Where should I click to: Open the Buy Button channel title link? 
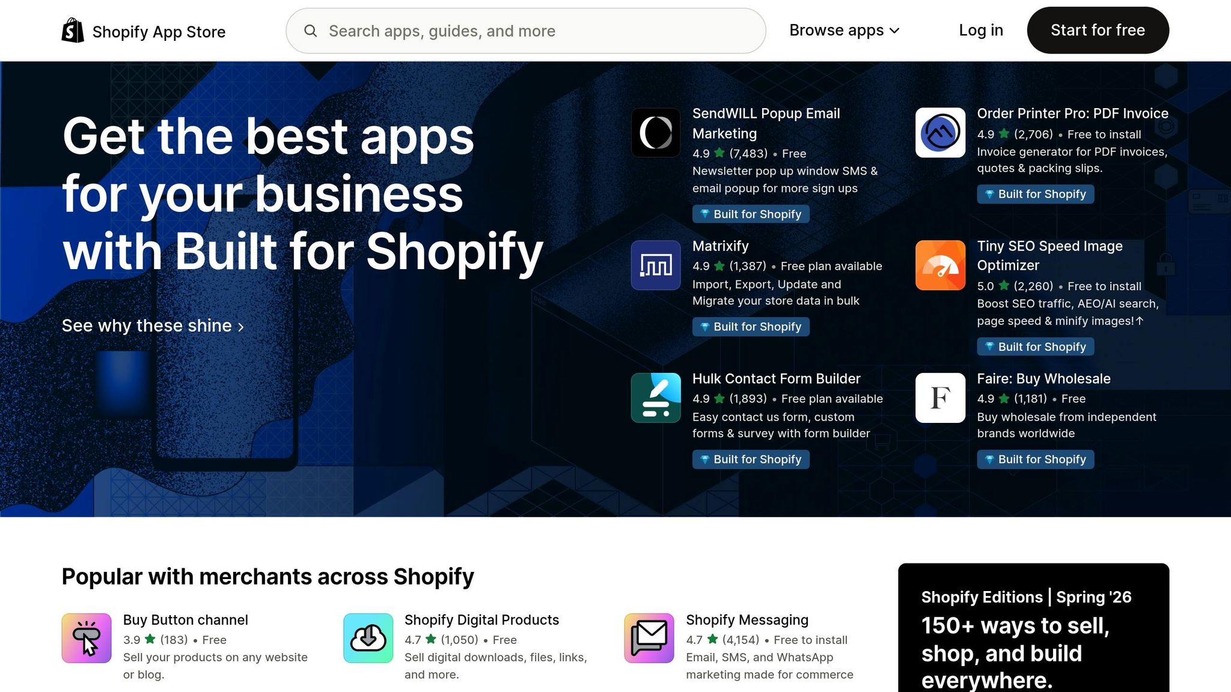(186, 620)
